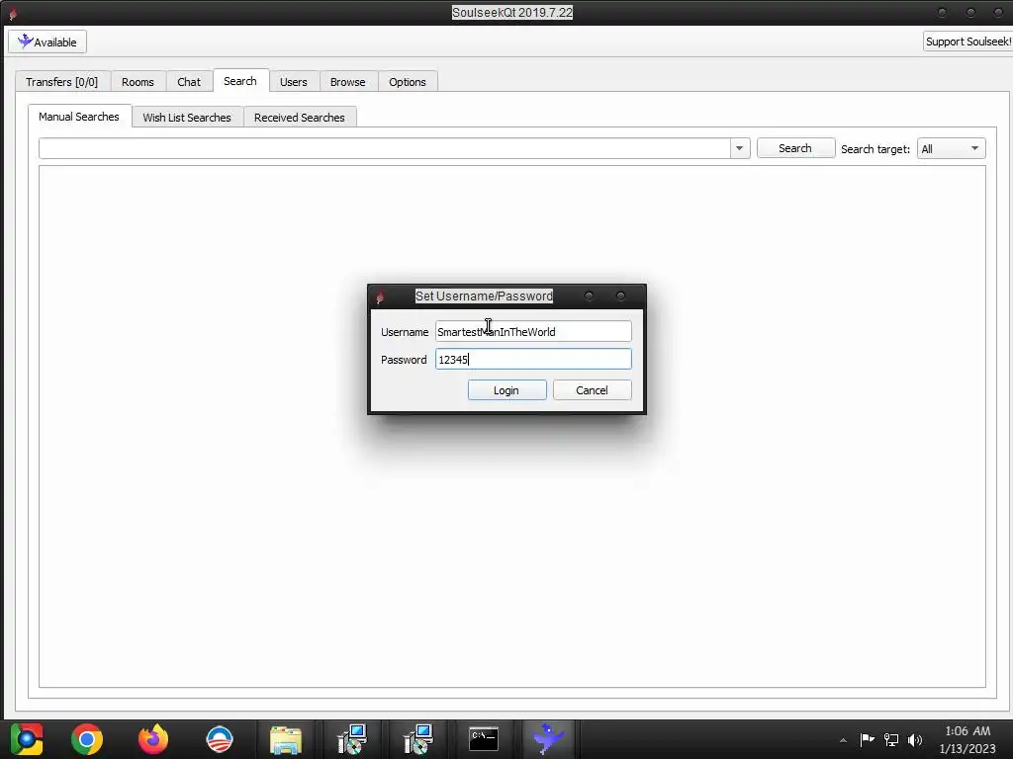Open the Wish List Searches subtab
The image size is (1013, 759).
[187, 118]
